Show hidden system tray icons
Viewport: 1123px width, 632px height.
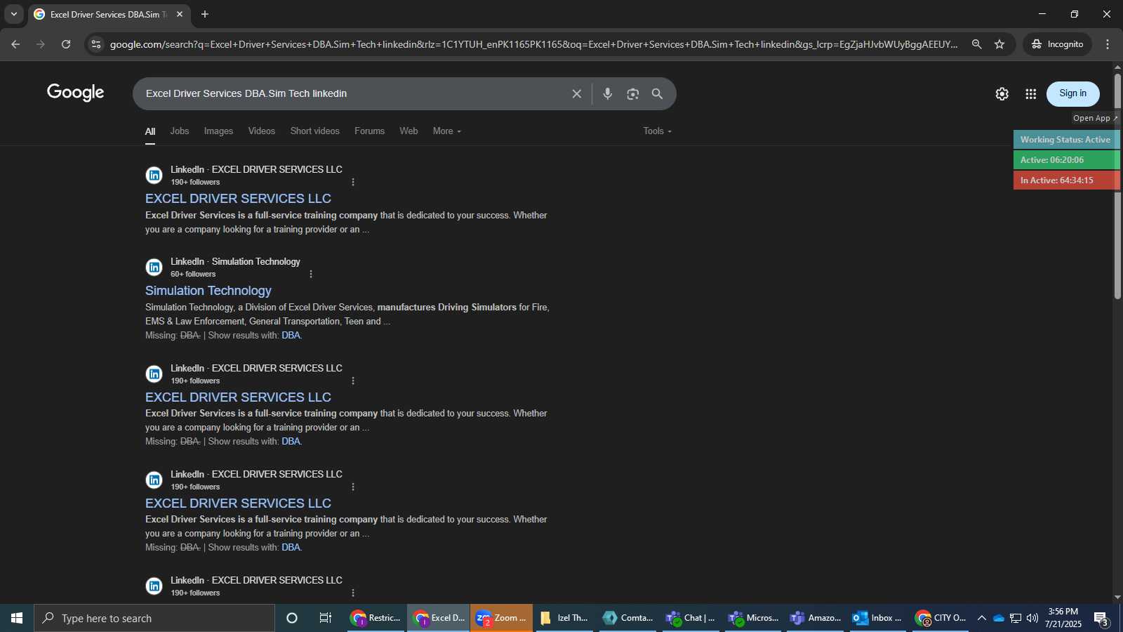pyautogui.click(x=981, y=618)
